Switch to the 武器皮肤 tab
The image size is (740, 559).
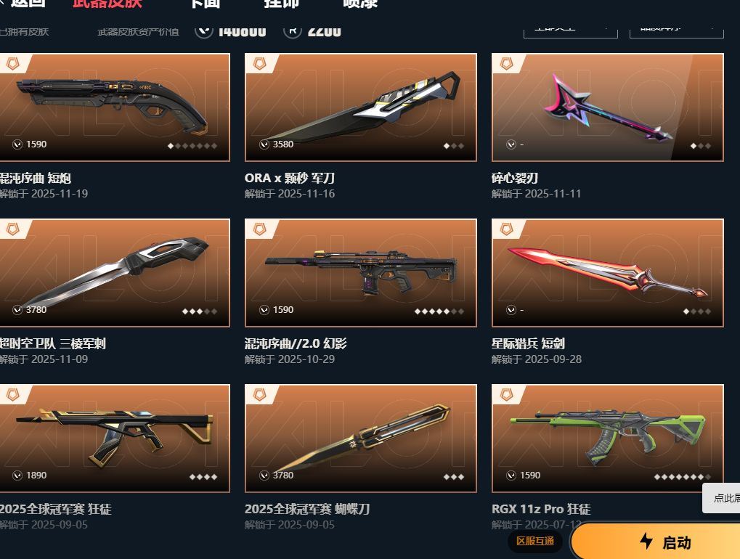click(x=107, y=4)
